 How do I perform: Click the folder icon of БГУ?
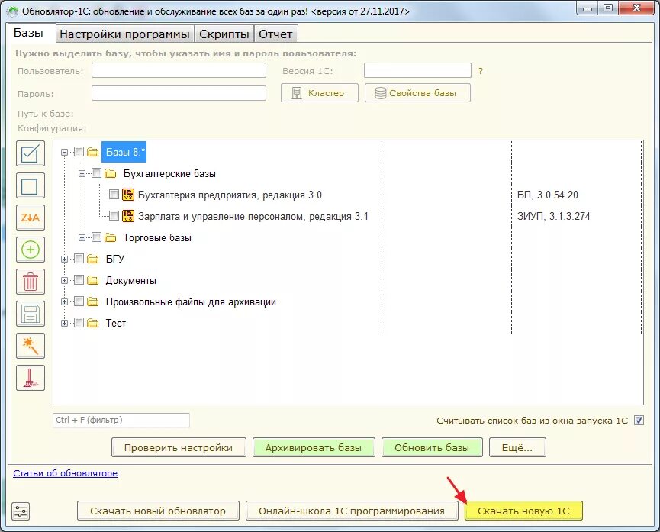(x=92, y=259)
